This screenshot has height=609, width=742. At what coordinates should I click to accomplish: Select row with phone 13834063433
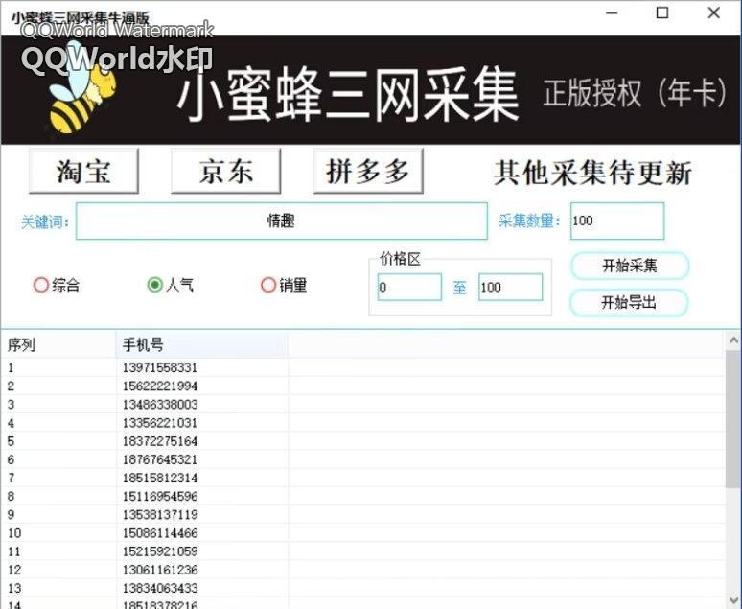[362, 588]
